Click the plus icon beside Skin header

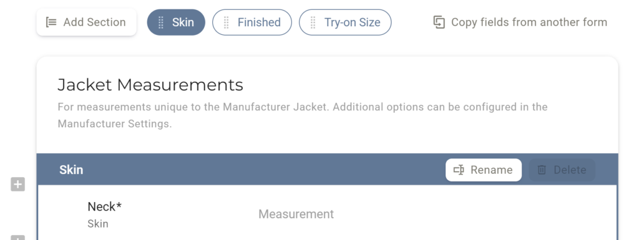[x=17, y=185]
